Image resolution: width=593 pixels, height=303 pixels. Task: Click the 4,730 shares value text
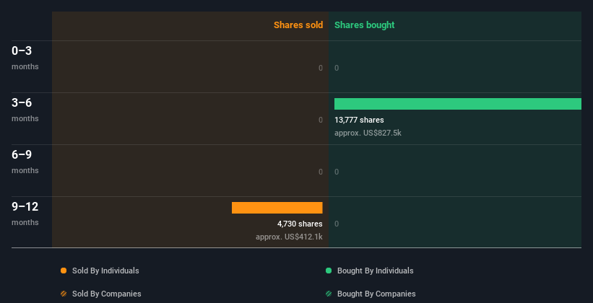point(300,224)
